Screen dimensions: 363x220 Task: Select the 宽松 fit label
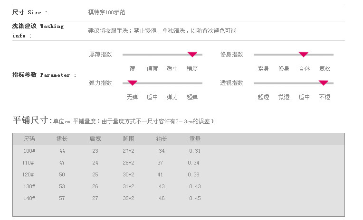pyautogui.click(x=325, y=69)
